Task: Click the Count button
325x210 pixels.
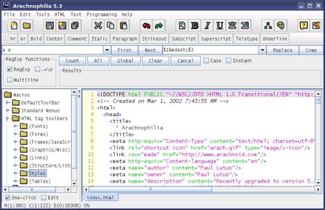Action: (72, 61)
